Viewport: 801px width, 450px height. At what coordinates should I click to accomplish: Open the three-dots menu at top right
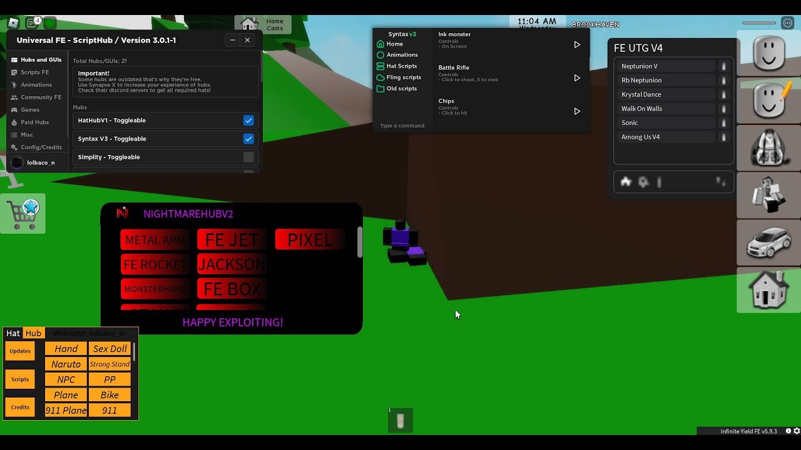click(787, 23)
